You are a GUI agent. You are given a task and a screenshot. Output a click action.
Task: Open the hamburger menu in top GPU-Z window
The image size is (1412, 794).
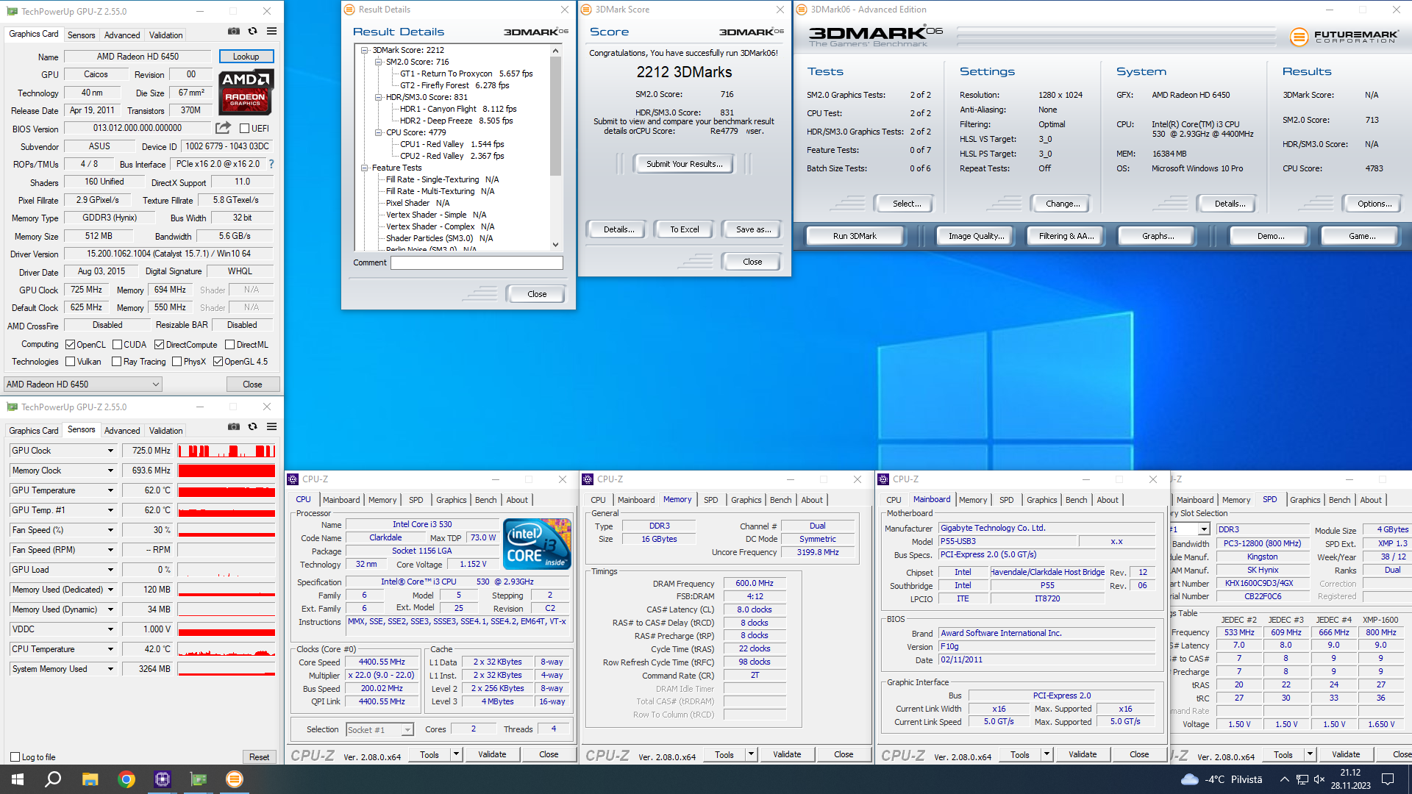point(271,32)
